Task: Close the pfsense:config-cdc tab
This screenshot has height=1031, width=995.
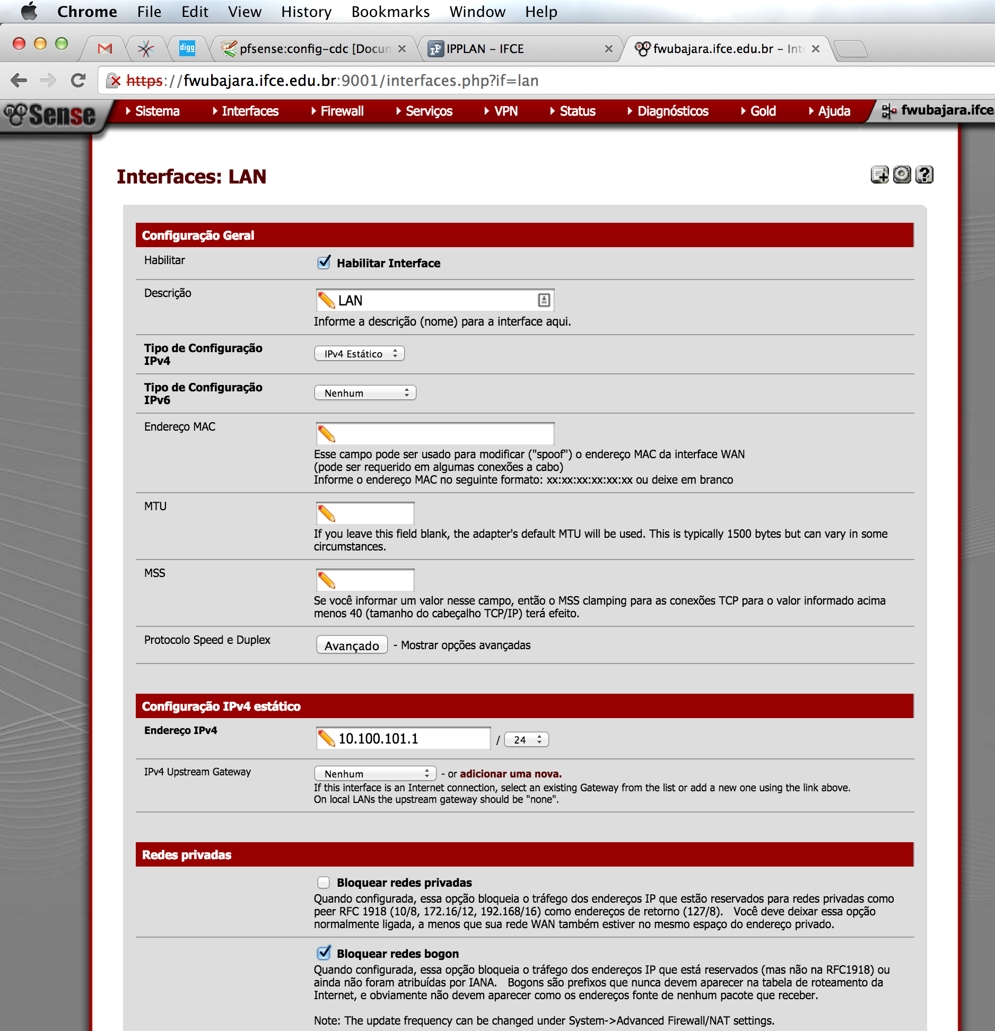Action: tap(402, 49)
